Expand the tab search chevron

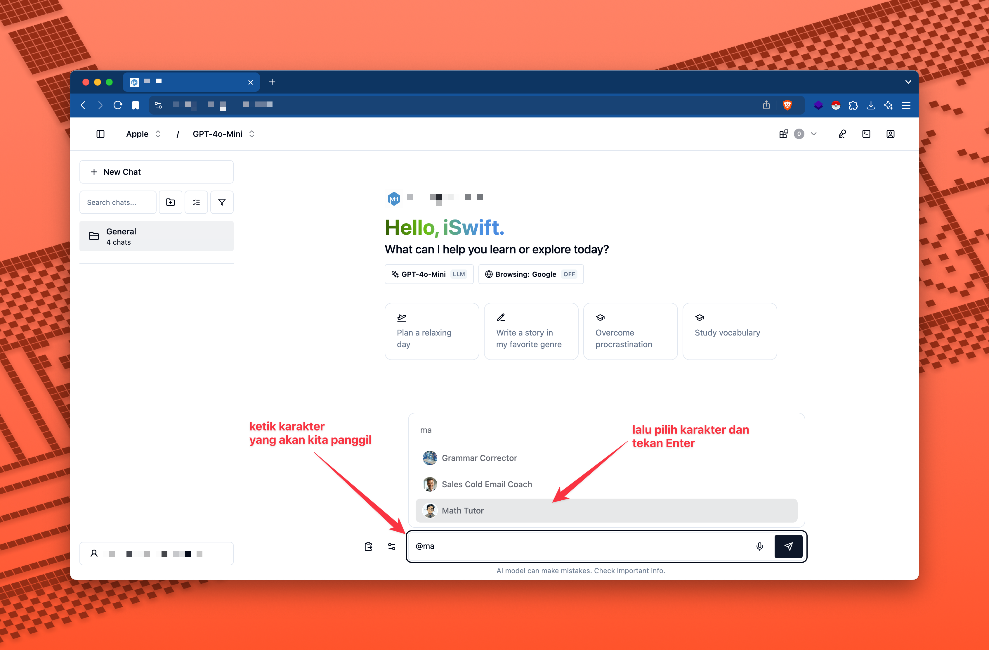click(x=908, y=82)
